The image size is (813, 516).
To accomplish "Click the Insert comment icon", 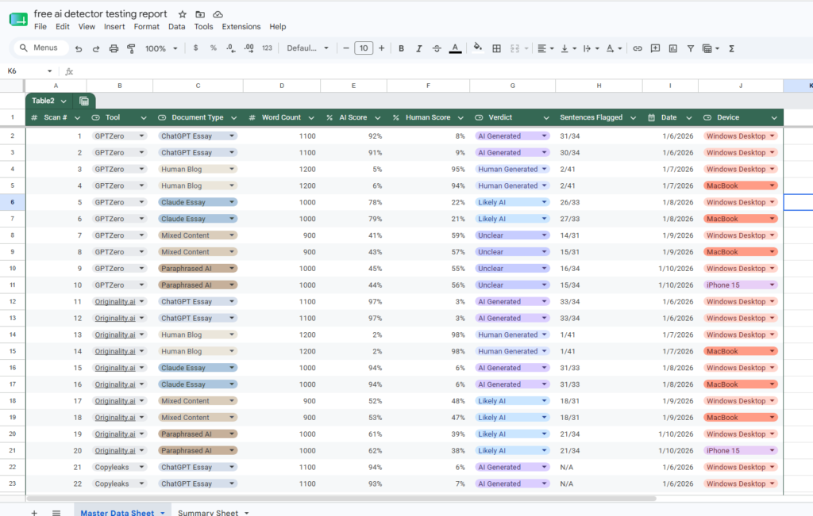I will tap(655, 48).
